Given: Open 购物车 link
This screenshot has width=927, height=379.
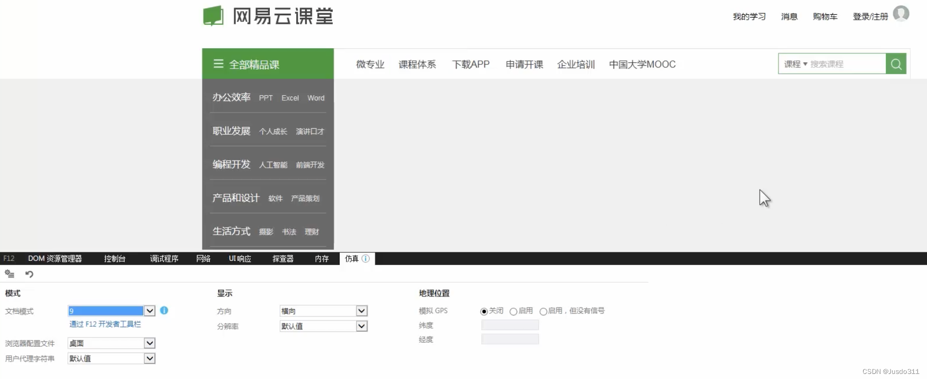Looking at the screenshot, I should pyautogui.click(x=825, y=17).
